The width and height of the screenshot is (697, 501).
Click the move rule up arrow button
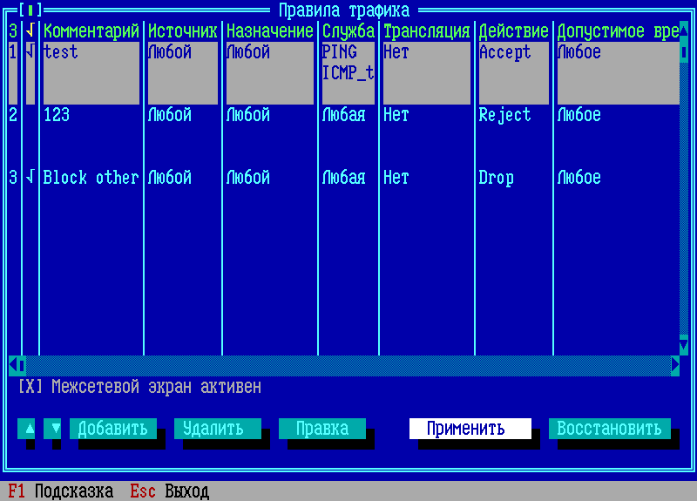coord(30,429)
